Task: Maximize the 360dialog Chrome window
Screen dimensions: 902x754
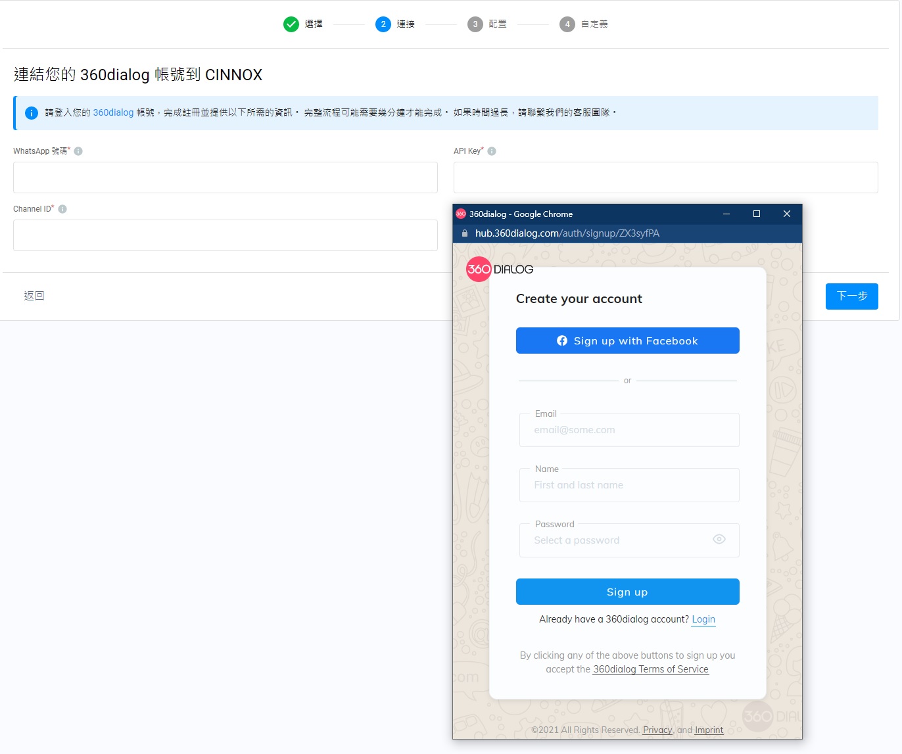Action: (x=757, y=214)
